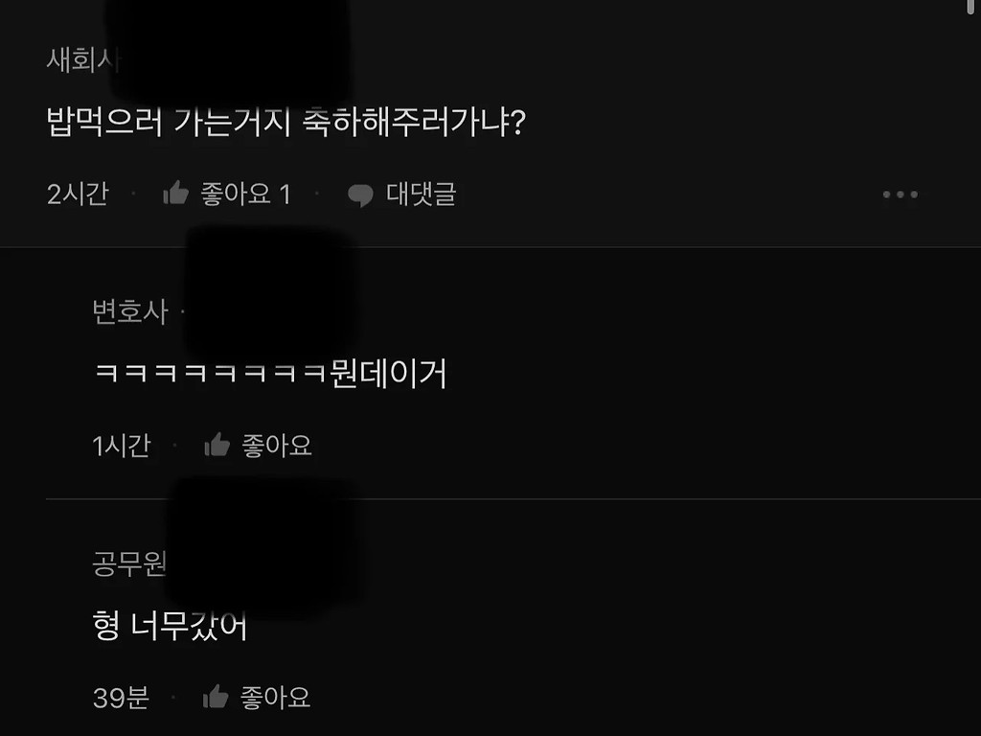Click comment text 밥먹으러 가는거지 축하해주러가냐?
The width and height of the screenshot is (981, 736).
click(x=286, y=122)
